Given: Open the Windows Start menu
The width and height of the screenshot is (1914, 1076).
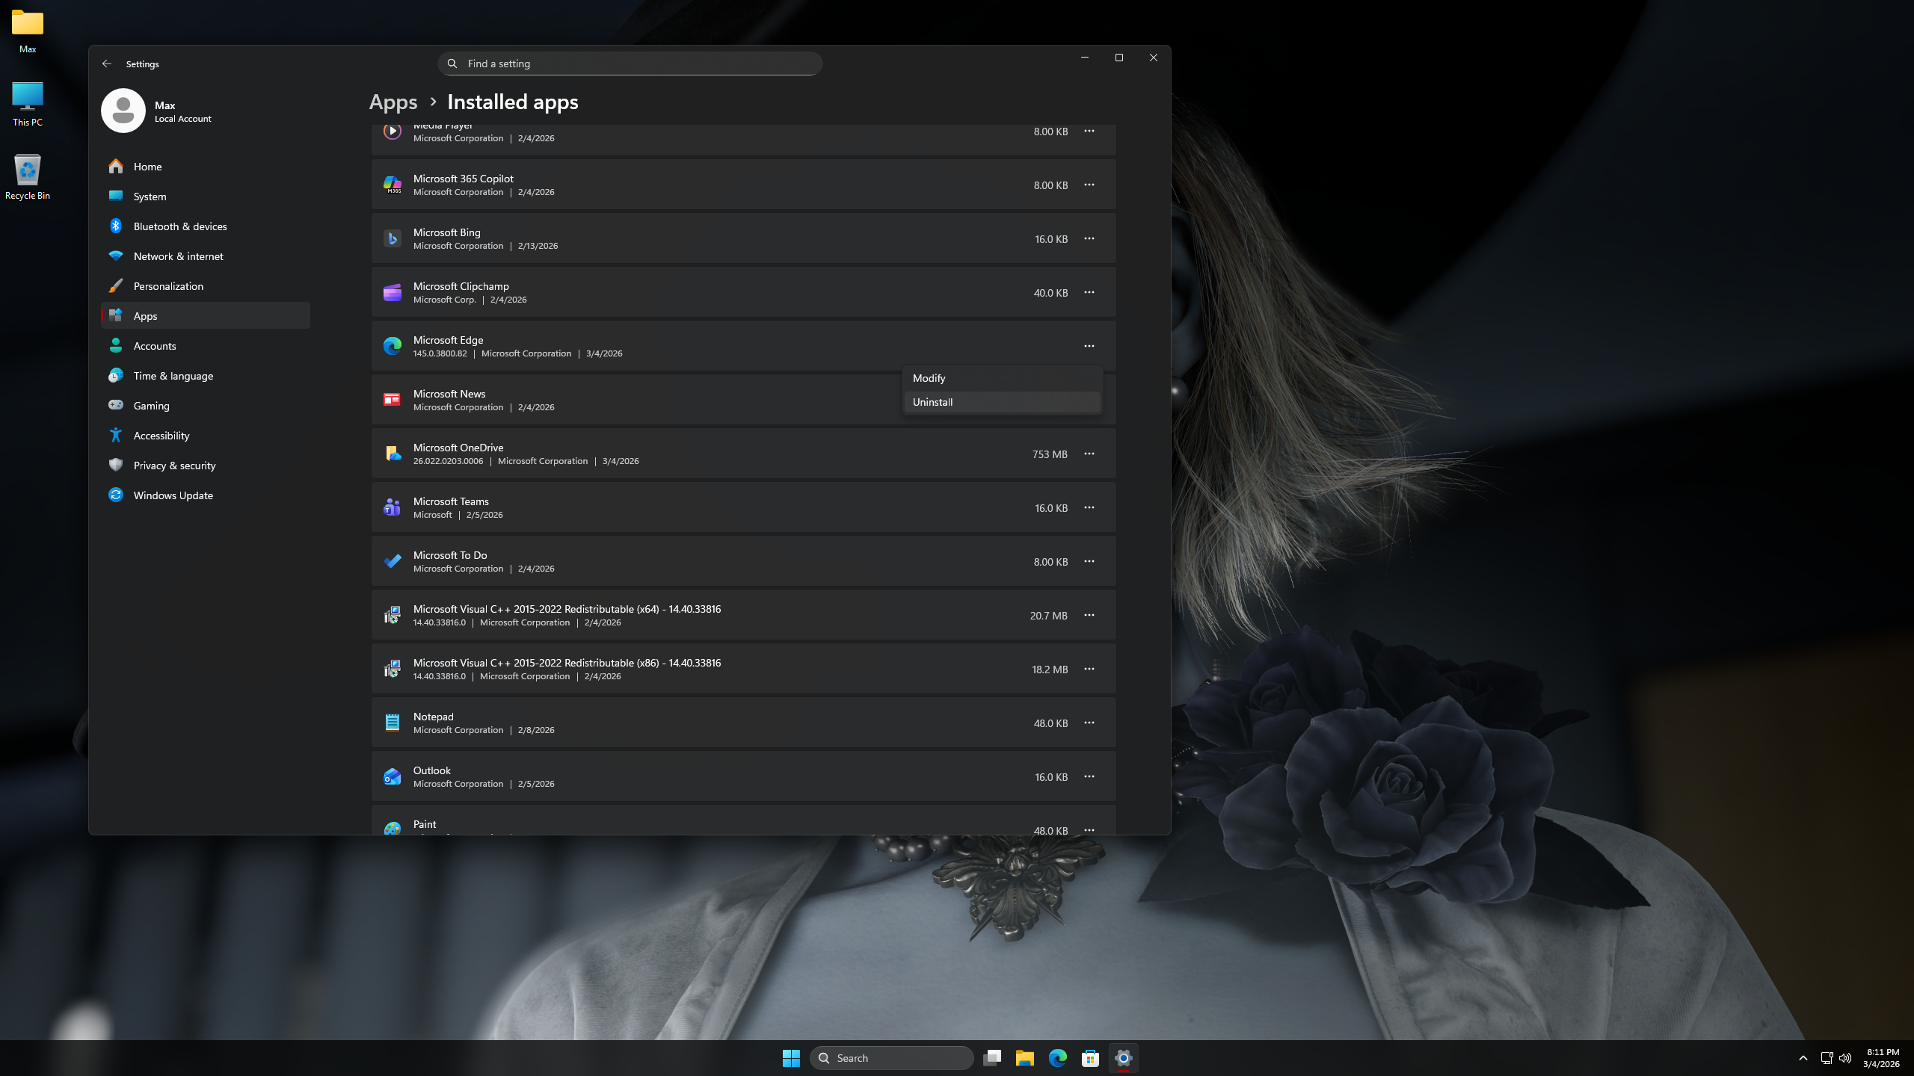Looking at the screenshot, I should click(x=791, y=1058).
